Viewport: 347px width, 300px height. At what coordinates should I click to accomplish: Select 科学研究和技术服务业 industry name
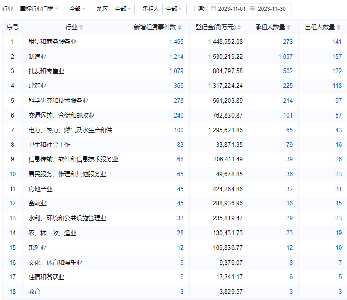[x=58, y=101]
